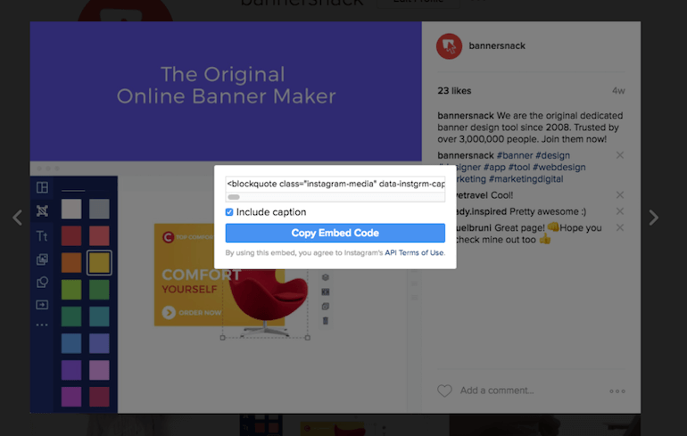The width and height of the screenshot is (687, 436).
Task: Click the layers icon beside the chair
Action: coord(325,277)
